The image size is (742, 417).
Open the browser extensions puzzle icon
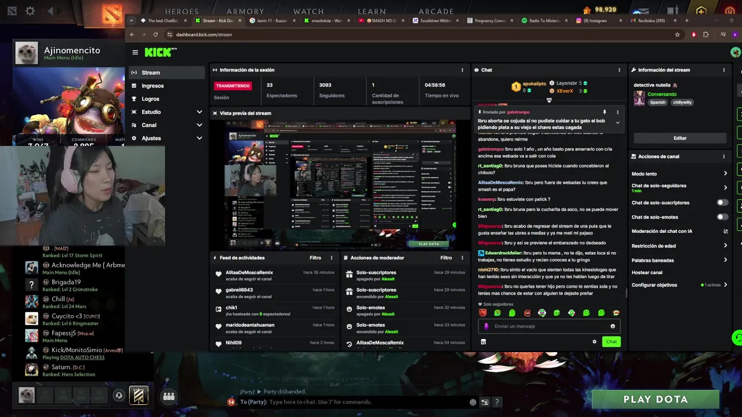point(705,34)
